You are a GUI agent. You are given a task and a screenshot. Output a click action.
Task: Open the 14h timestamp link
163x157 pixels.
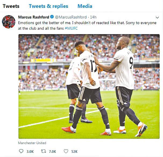93,17
